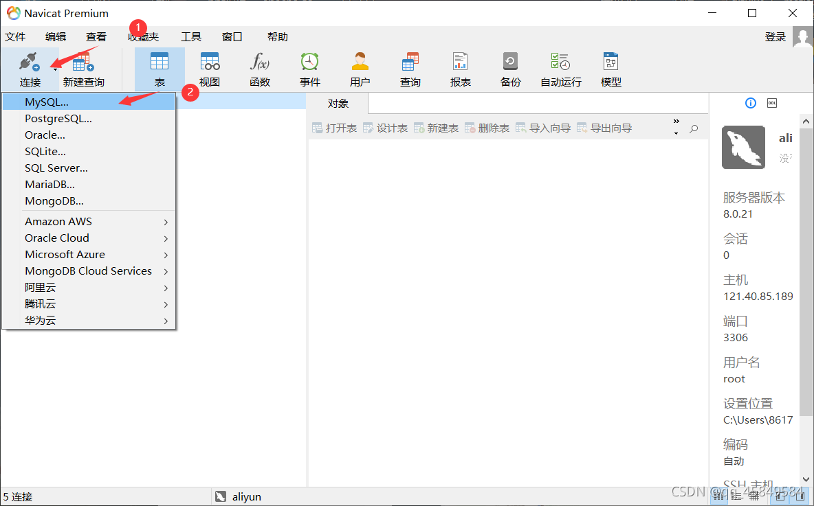Choose PostgreSQL... from the connection menu
Image resolution: width=814 pixels, height=506 pixels.
(89, 119)
